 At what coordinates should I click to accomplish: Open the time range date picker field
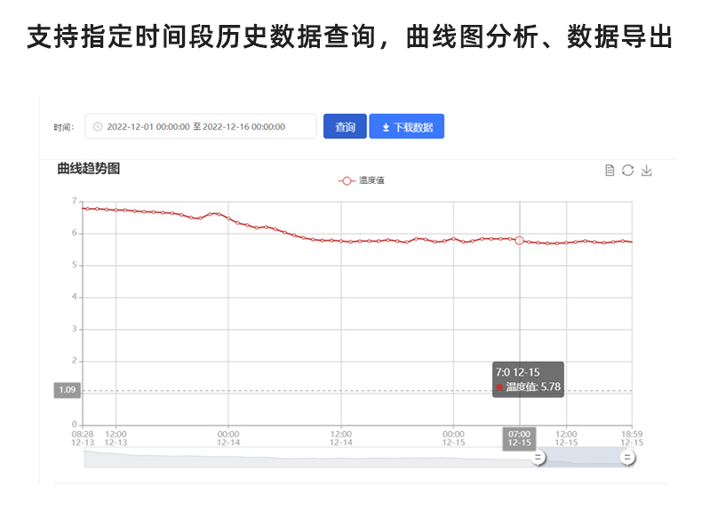(201, 127)
